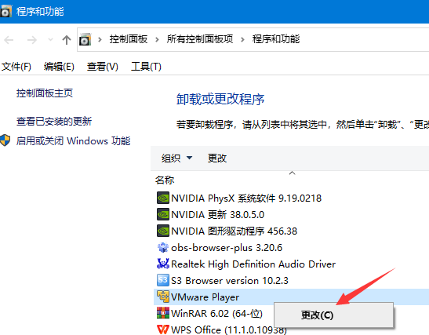This screenshot has width=429, height=335.
Task: Click the Windows features shield icon
Action: 5,140
